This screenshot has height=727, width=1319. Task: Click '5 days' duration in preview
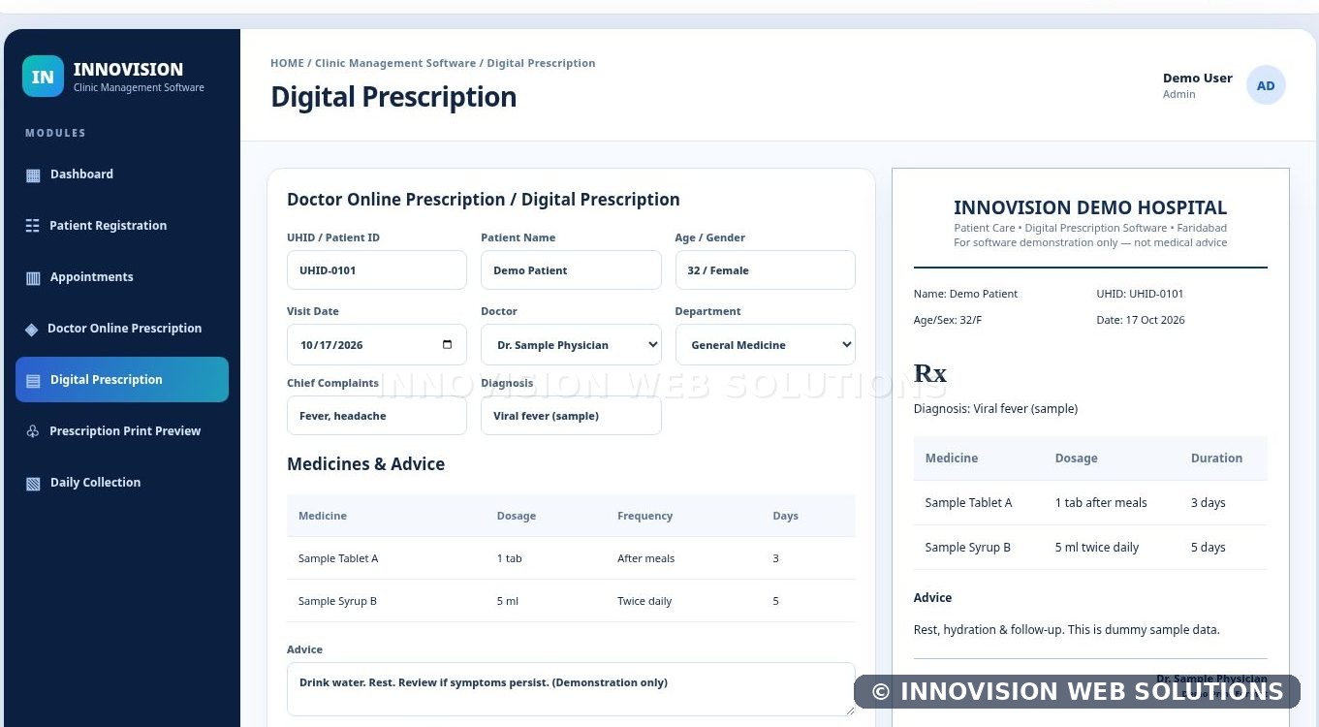tap(1209, 548)
